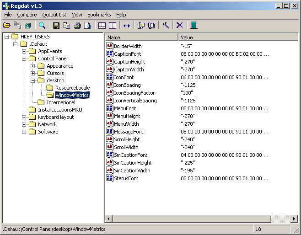Expand the Software tree node

click(24, 132)
